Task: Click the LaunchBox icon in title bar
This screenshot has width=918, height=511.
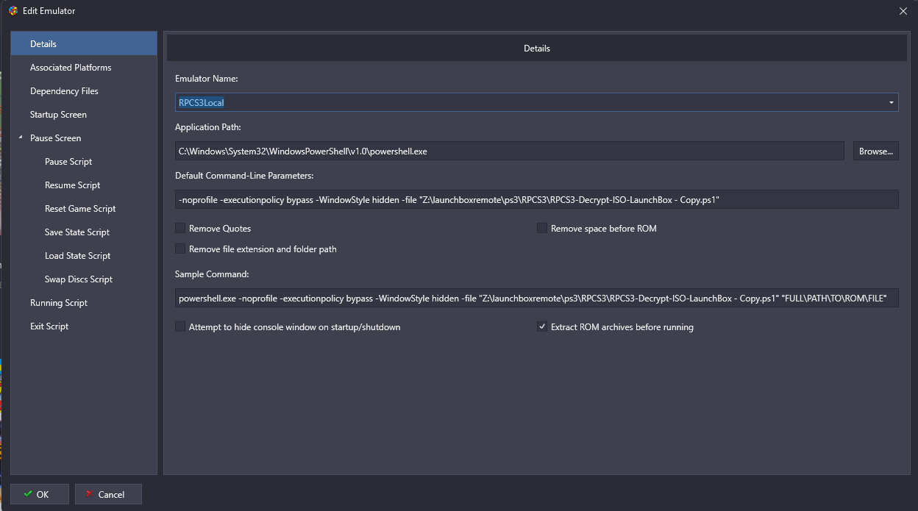Action: (13, 11)
